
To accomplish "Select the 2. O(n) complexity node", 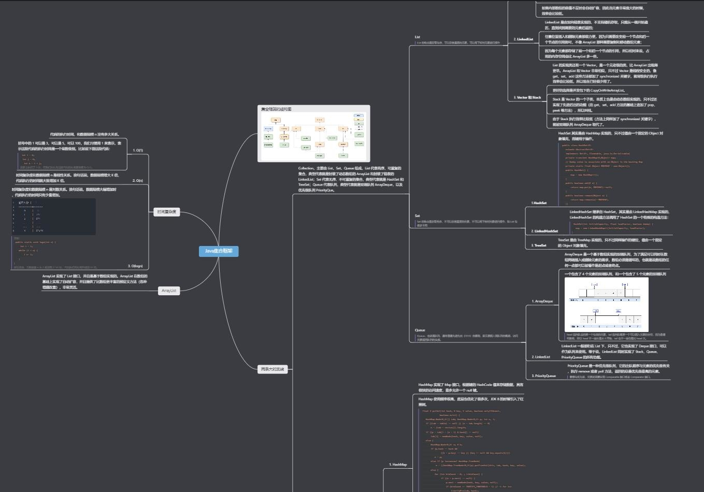I will point(137,181).
